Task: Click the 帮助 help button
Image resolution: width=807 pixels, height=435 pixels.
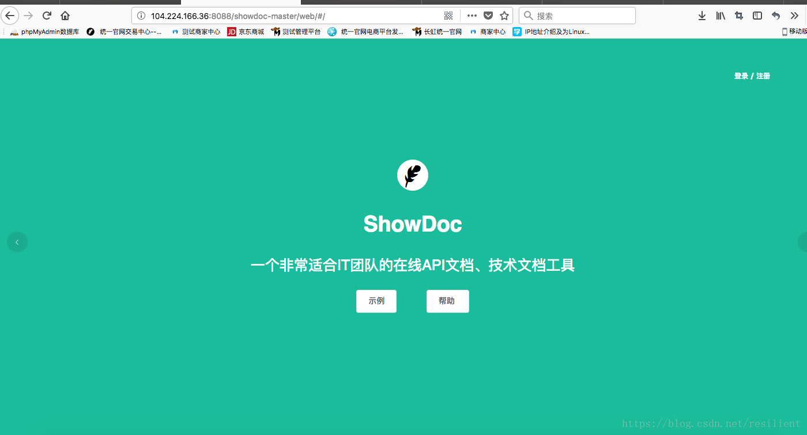Action: pos(448,301)
